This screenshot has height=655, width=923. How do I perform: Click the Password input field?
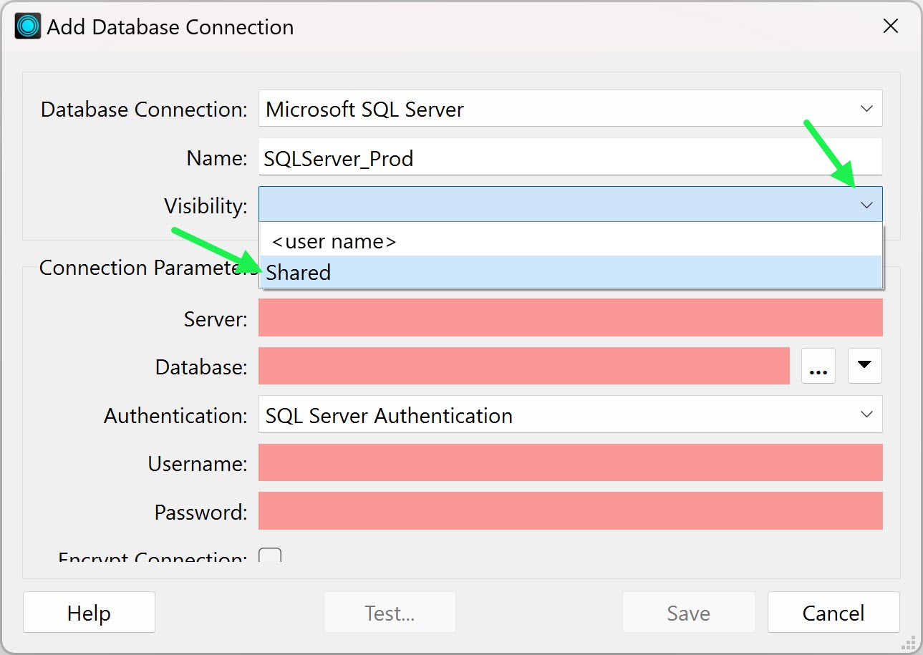click(x=570, y=511)
